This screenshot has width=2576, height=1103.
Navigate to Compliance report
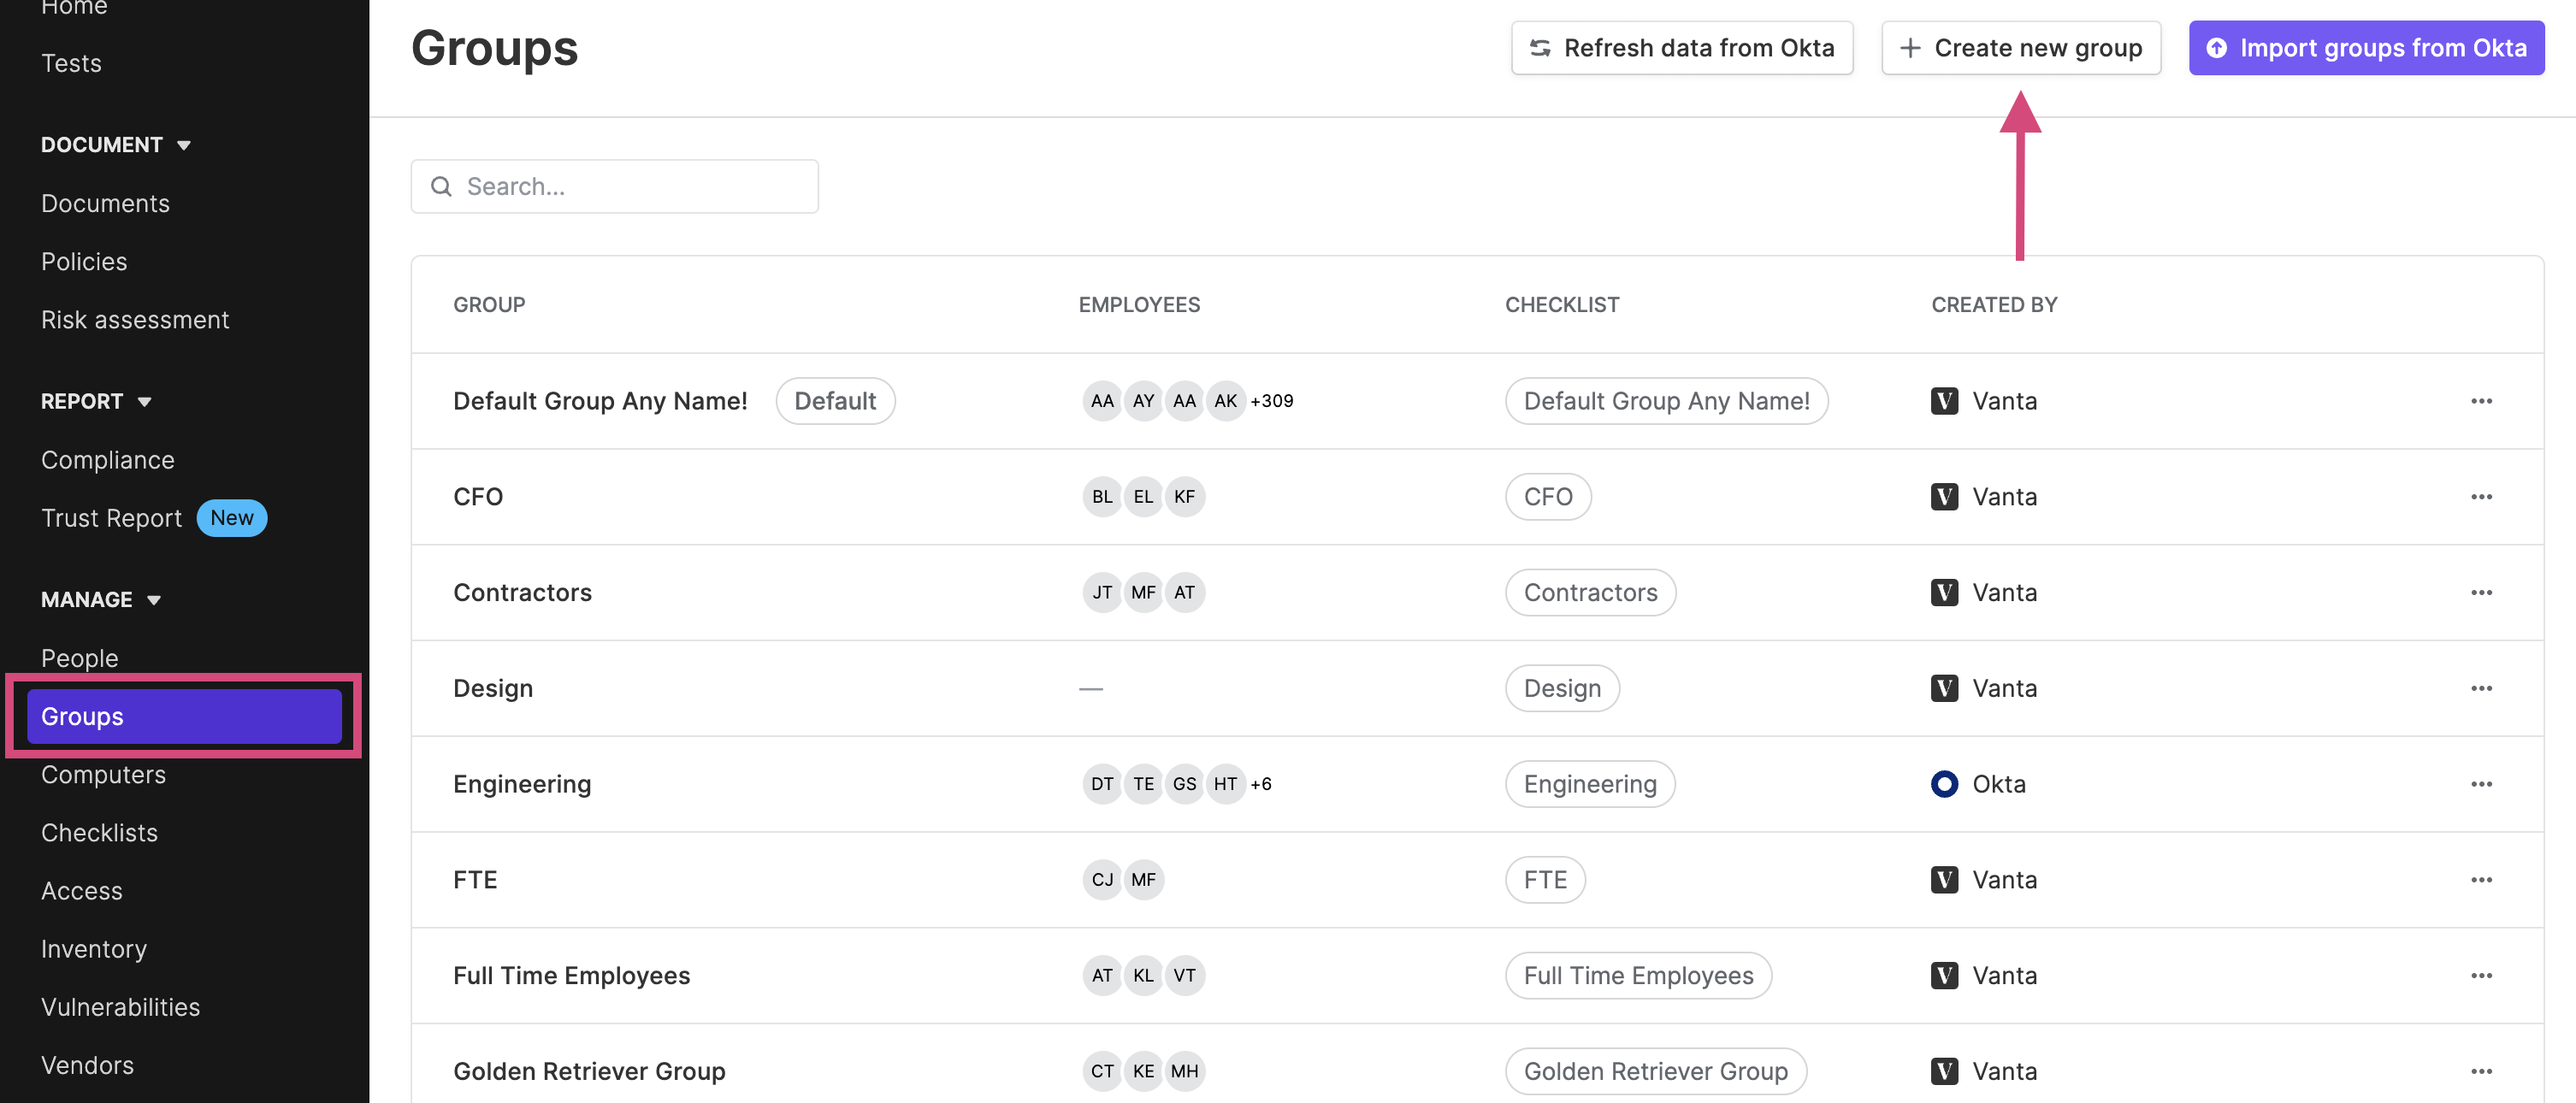click(108, 460)
